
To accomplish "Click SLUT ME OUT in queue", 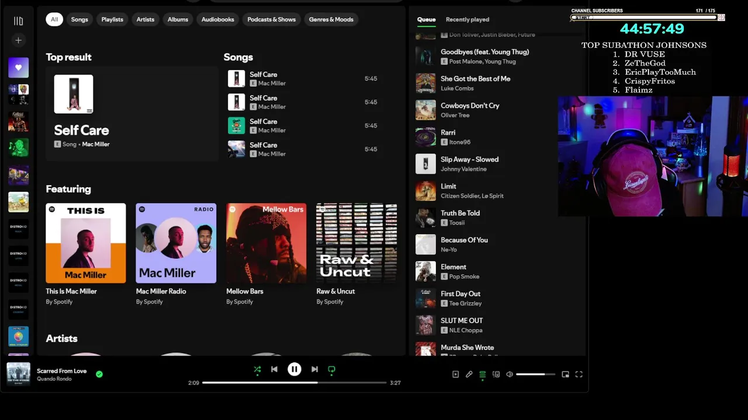I will tap(462, 320).
